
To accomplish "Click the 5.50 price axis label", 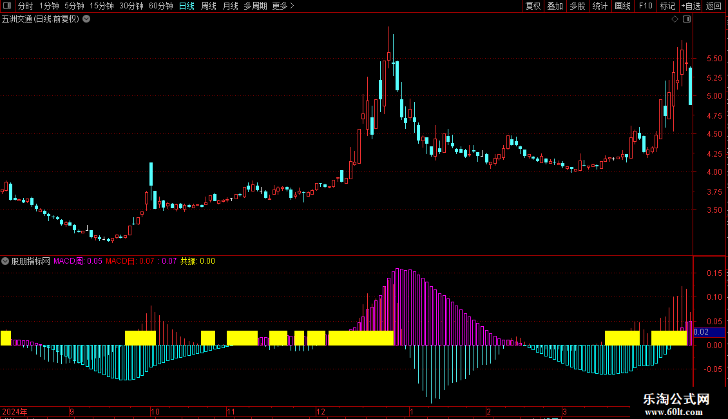I will pos(714,59).
